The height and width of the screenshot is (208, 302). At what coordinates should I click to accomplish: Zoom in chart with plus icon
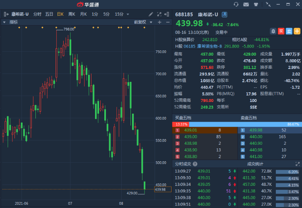(159, 22)
